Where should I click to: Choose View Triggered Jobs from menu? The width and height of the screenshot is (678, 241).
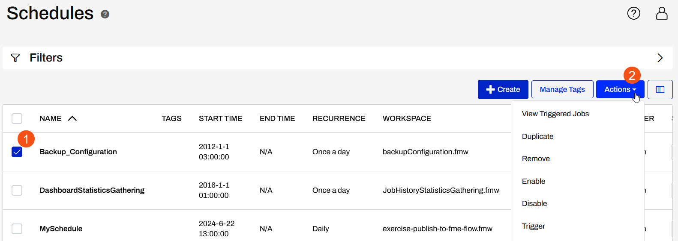click(x=555, y=114)
